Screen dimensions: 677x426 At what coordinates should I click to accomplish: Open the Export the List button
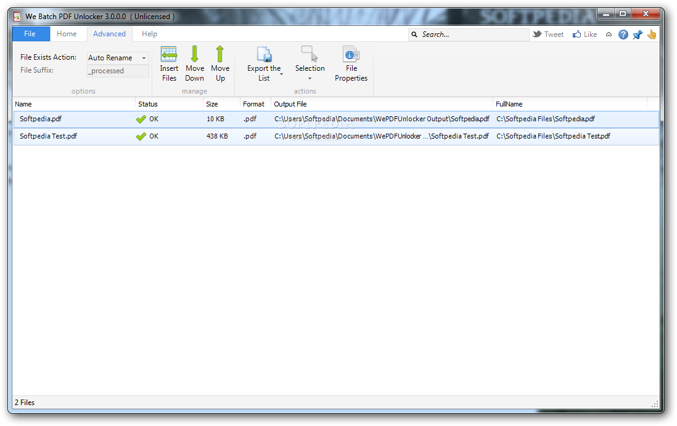click(x=264, y=64)
